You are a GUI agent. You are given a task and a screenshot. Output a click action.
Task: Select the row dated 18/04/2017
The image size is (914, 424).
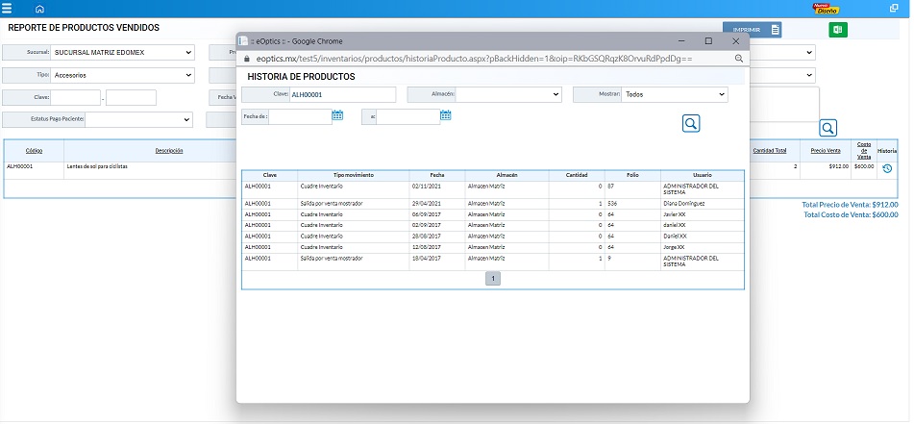tap(492, 262)
